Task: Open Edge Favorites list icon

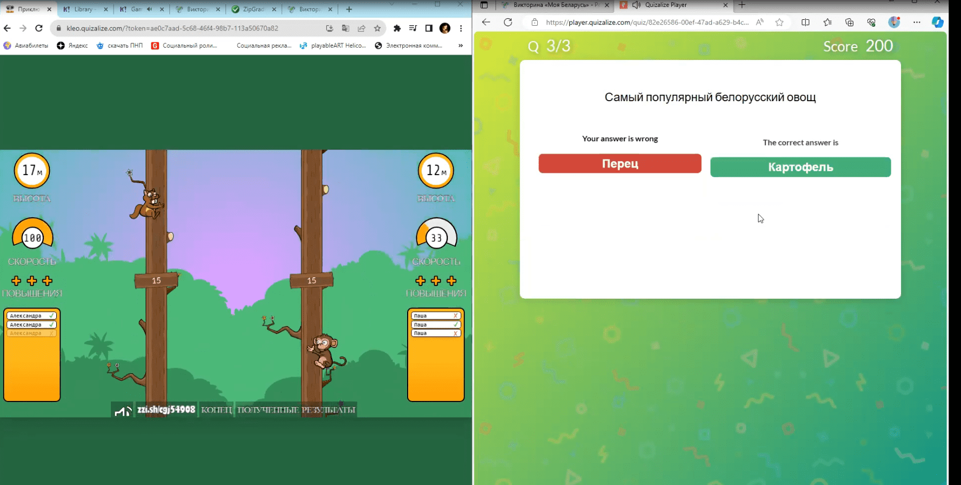Action: pos(828,22)
